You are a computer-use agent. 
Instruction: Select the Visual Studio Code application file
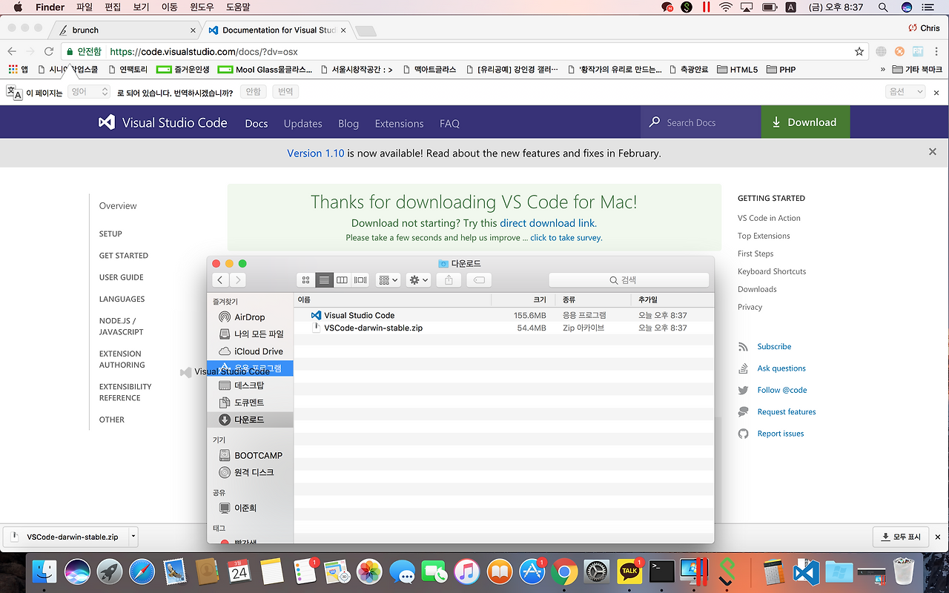504,315
